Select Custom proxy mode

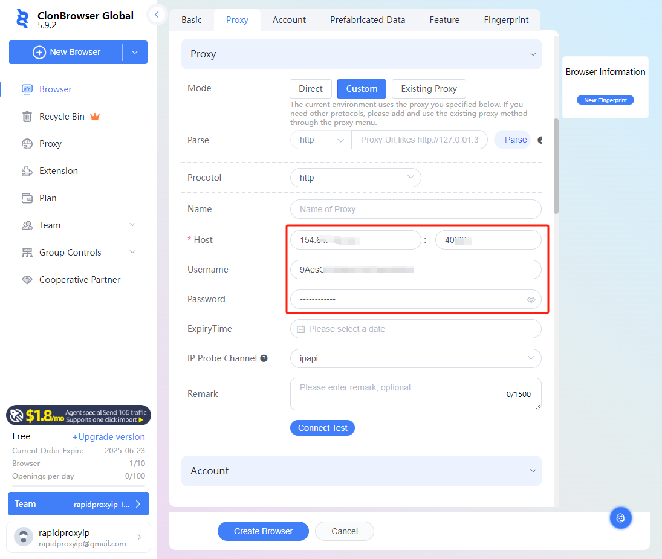pos(362,89)
